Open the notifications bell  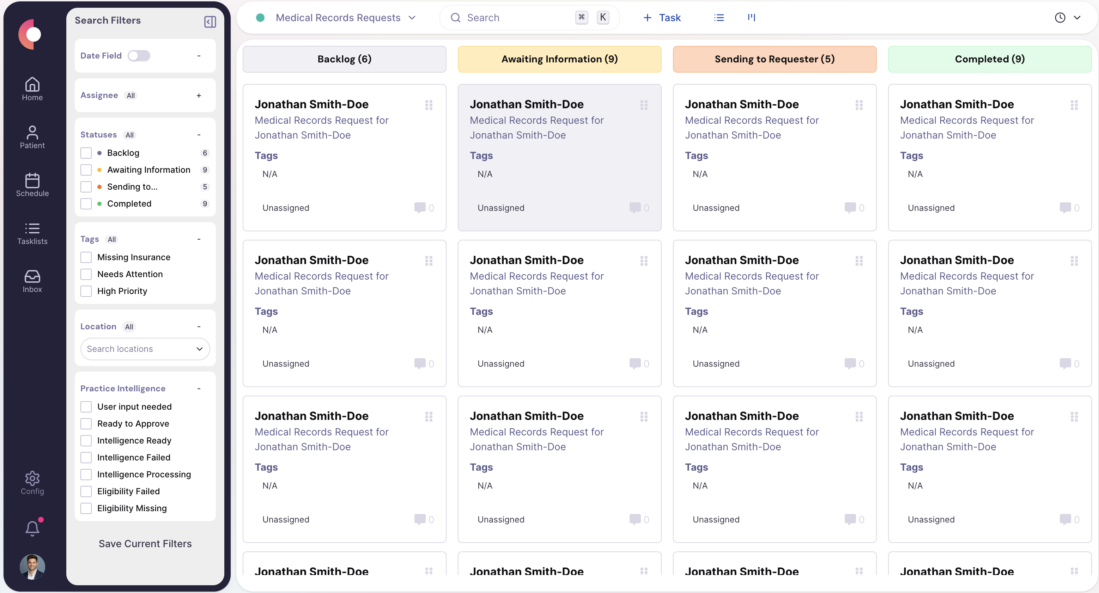pos(32,527)
